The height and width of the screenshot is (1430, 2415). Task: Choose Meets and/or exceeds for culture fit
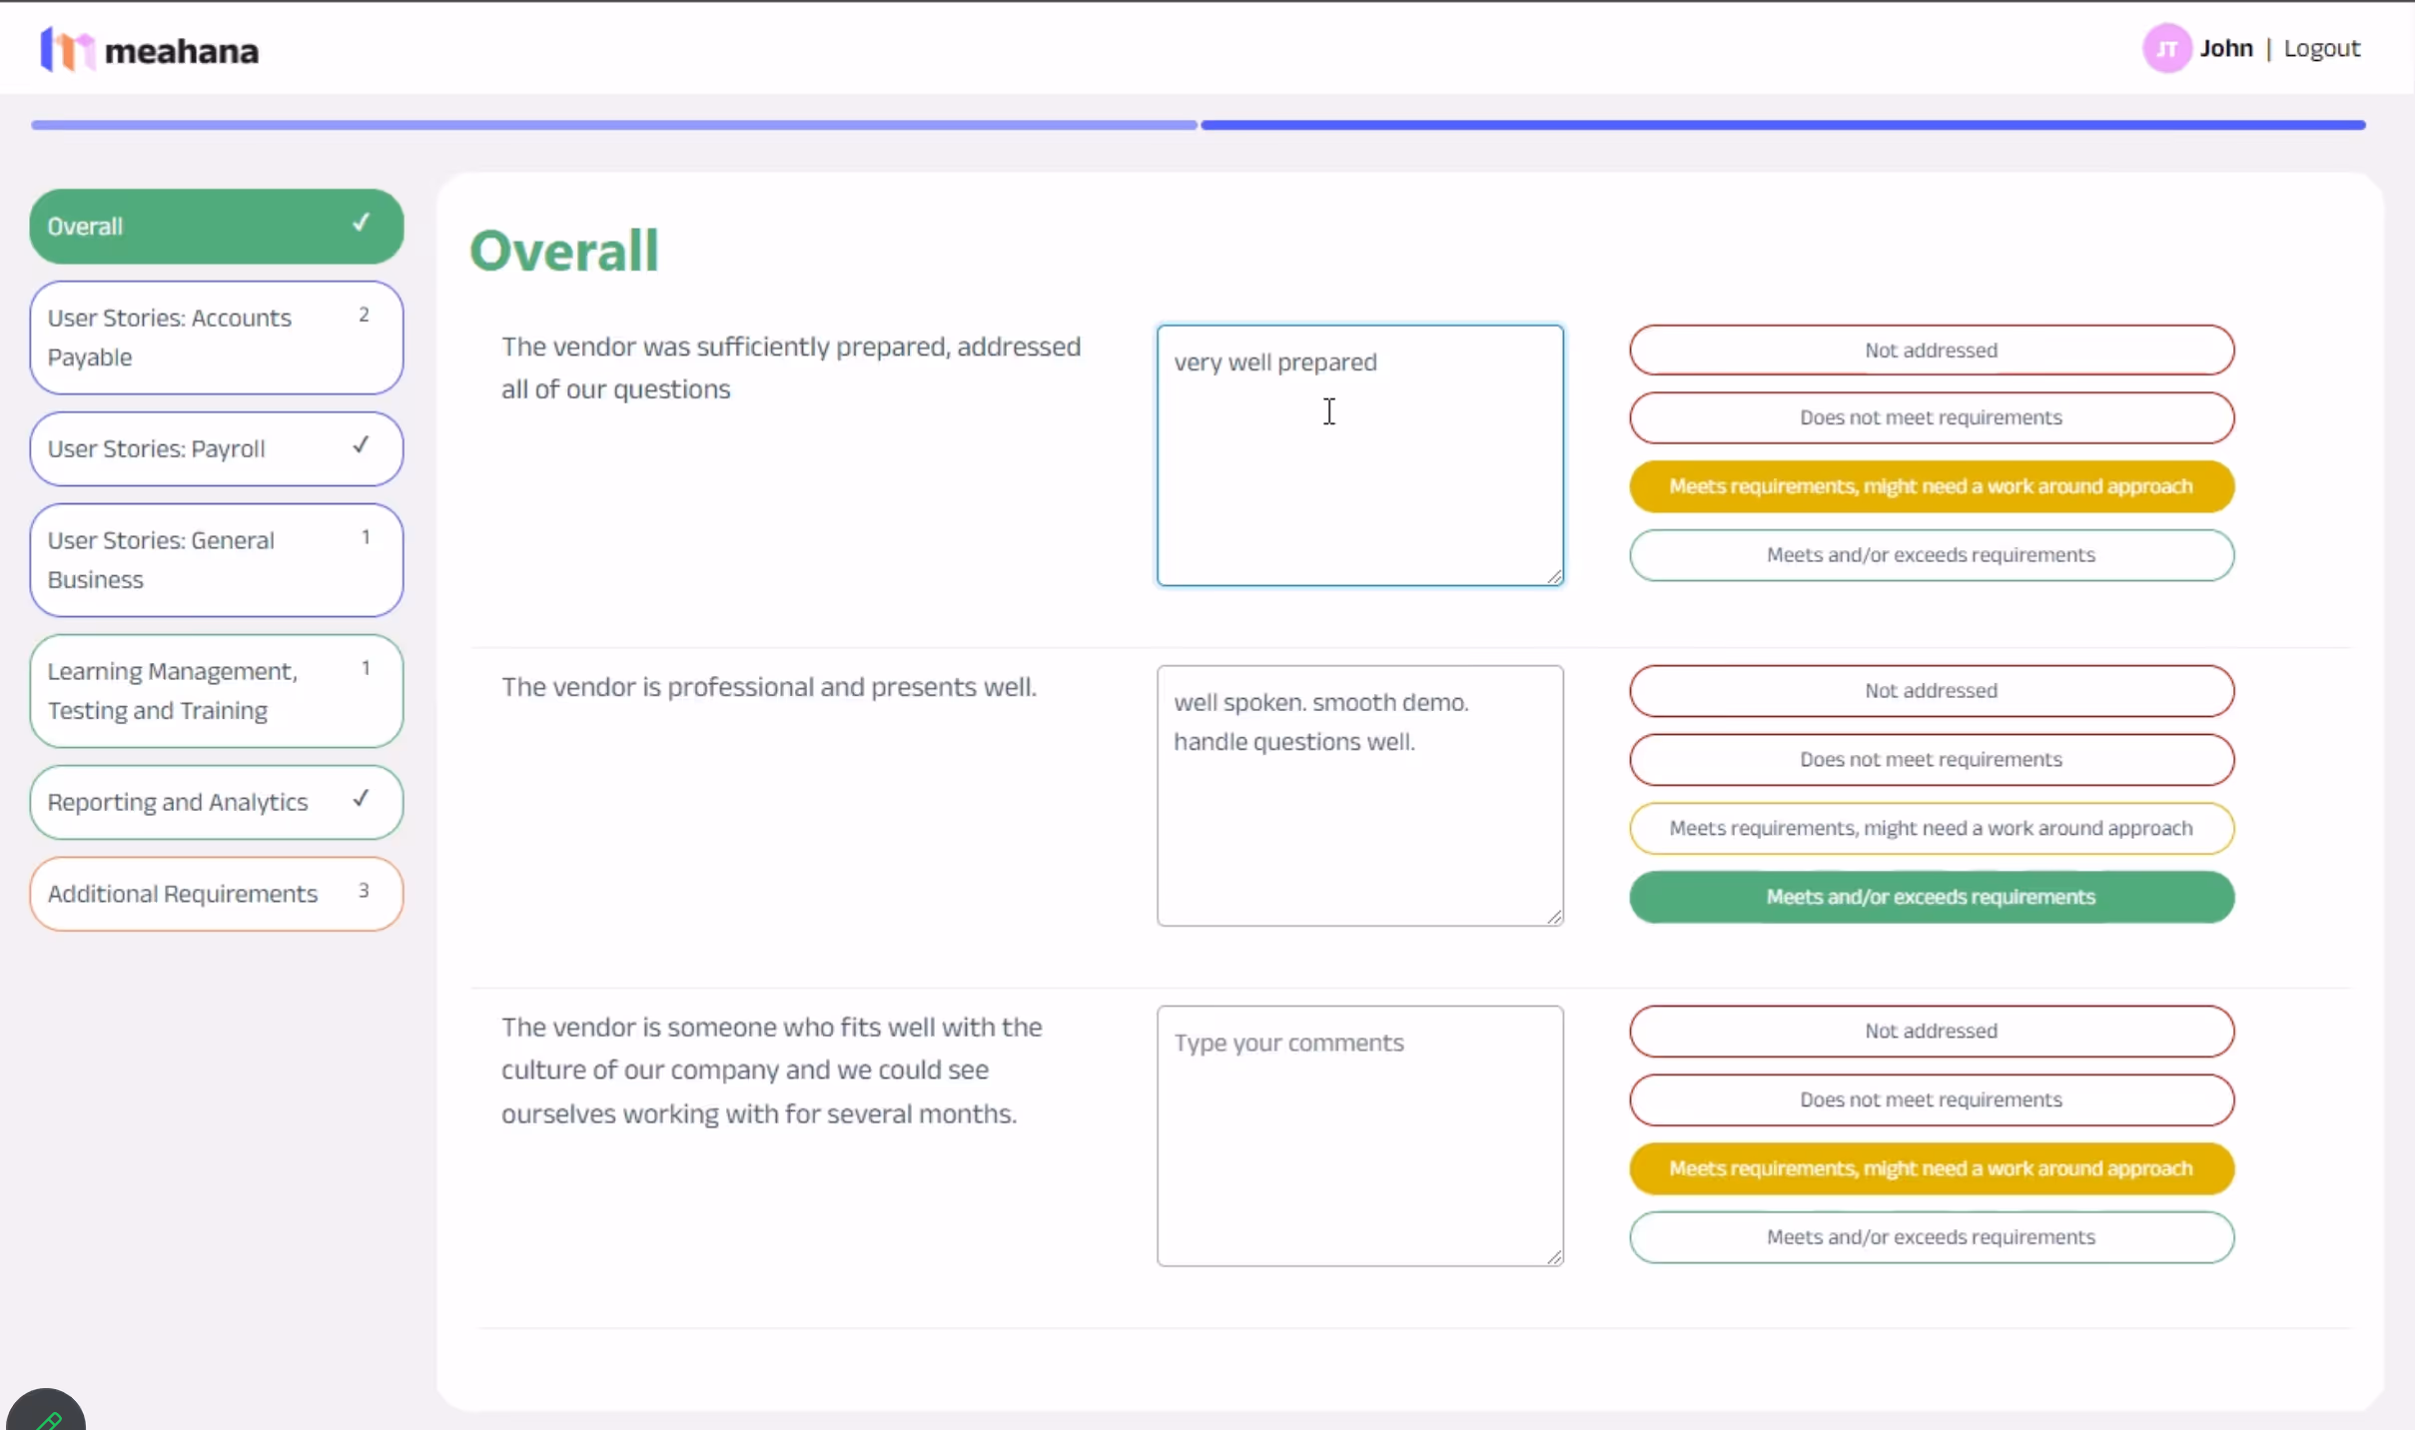click(1932, 1237)
